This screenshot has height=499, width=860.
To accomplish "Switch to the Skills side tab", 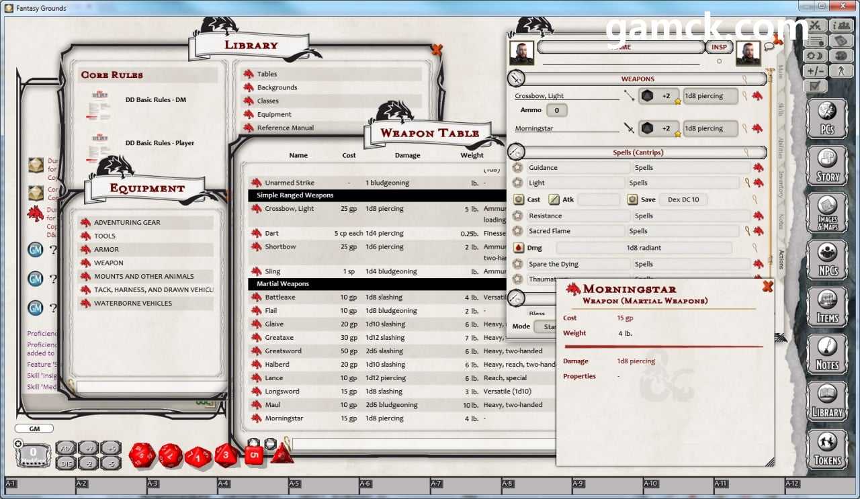I will pos(781,109).
